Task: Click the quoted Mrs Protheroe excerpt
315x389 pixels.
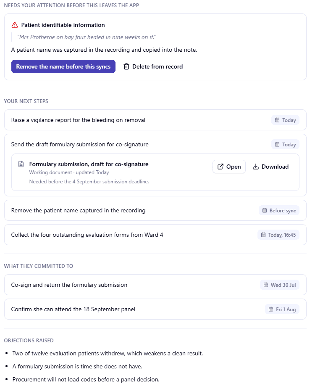Action: [x=87, y=37]
